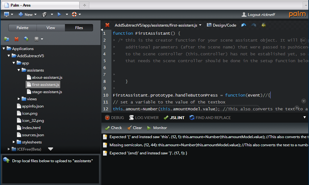Click the undo arrow in editor toolbar
Image resolution: width=309 pixels, height=185 pixels.
tap(244, 25)
